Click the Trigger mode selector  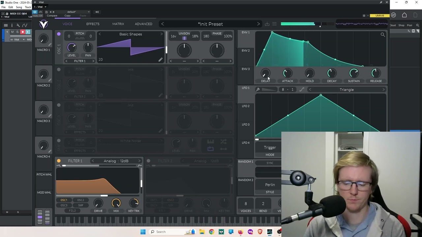pos(270,147)
